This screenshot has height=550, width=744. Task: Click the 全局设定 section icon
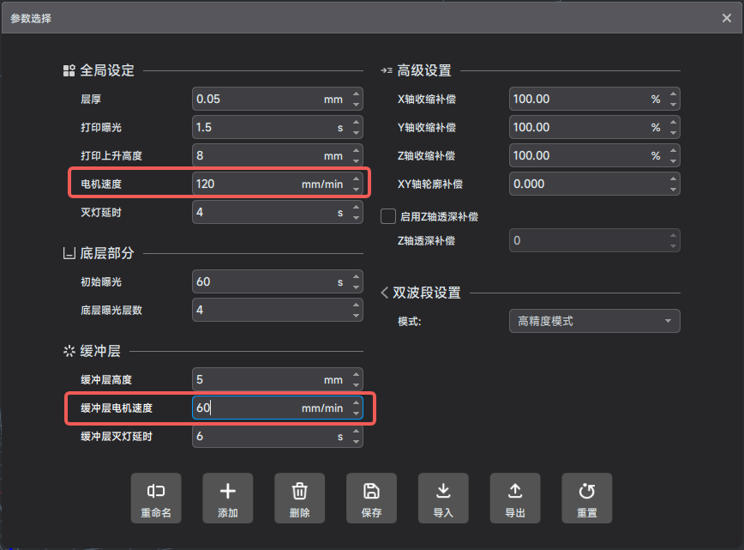[x=68, y=71]
